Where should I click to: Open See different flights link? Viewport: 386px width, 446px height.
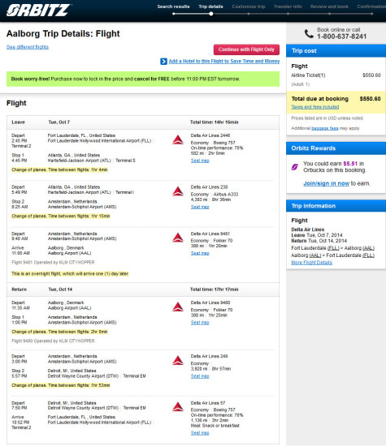pos(28,47)
